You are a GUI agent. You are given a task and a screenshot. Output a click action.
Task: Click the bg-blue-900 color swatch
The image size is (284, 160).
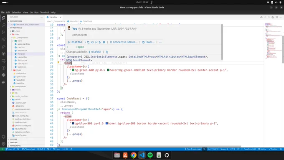[73, 123]
